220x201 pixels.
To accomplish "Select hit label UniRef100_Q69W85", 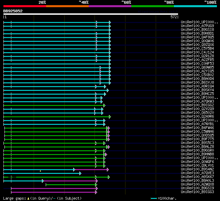I will [x=197, y=67].
